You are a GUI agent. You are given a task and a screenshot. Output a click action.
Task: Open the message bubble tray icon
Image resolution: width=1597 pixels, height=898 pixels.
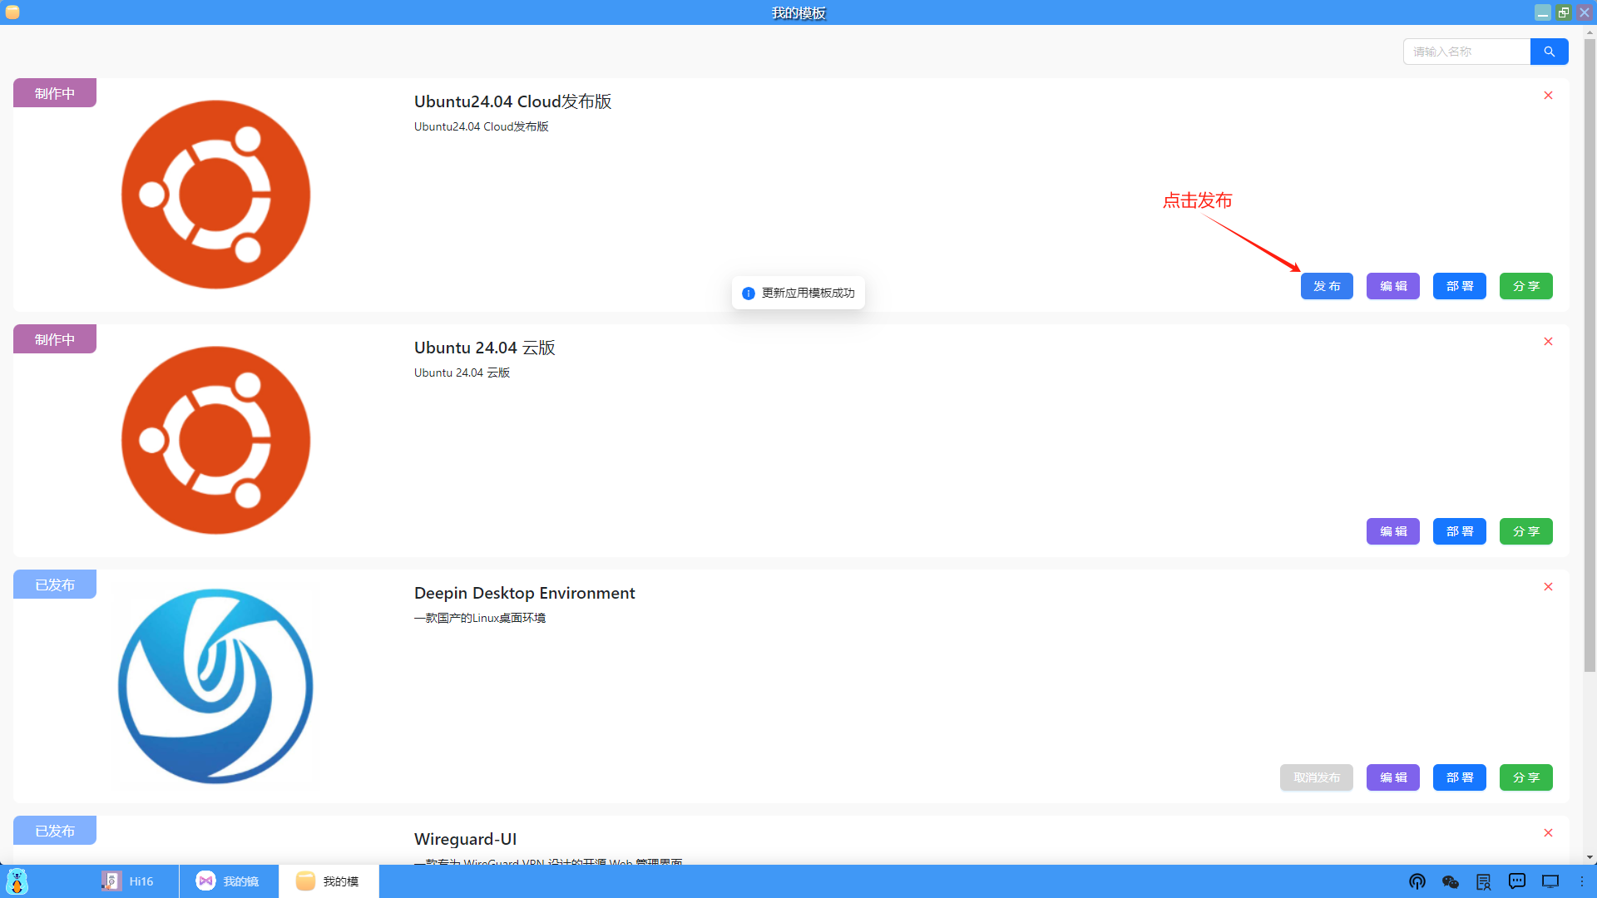(x=1517, y=881)
